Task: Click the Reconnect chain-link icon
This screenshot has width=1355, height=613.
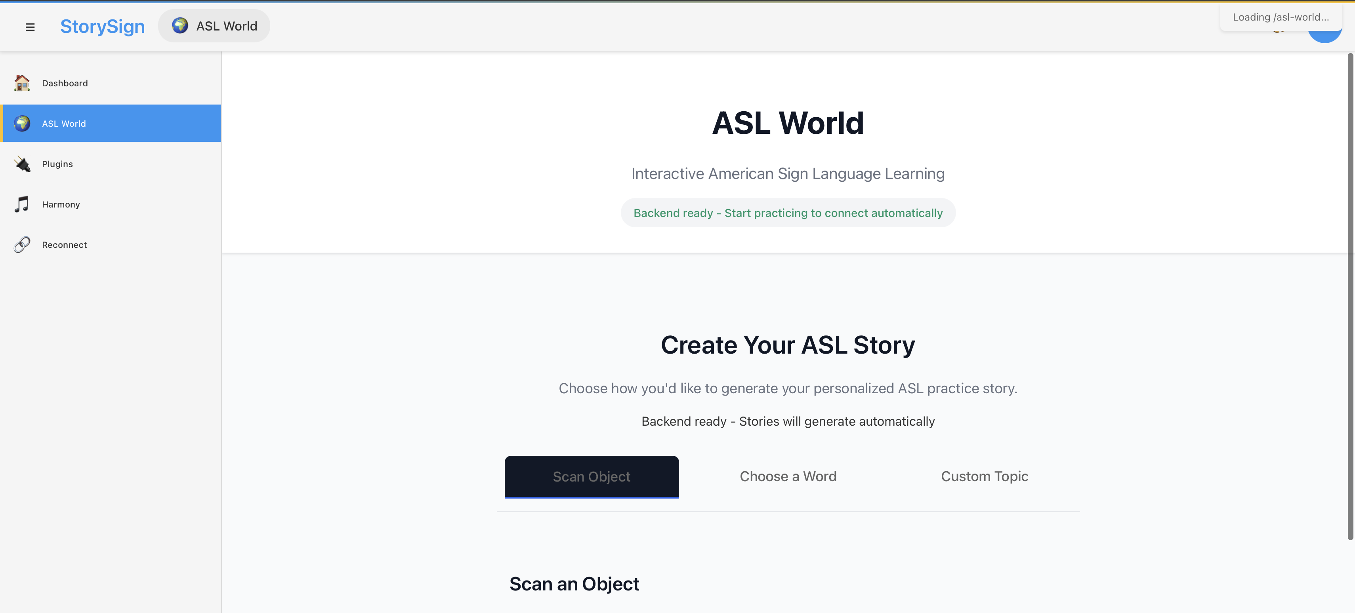Action: coord(21,244)
